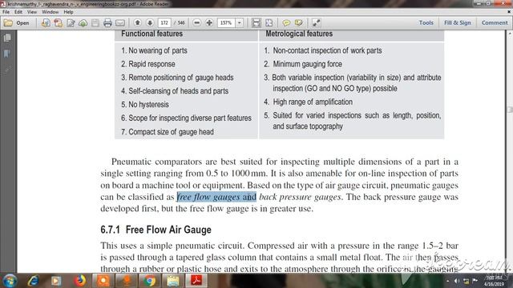Viewport: 513px width, 288px height.
Task: Click the highlighted text 'free flow gauges and'
Action: [x=216, y=197]
